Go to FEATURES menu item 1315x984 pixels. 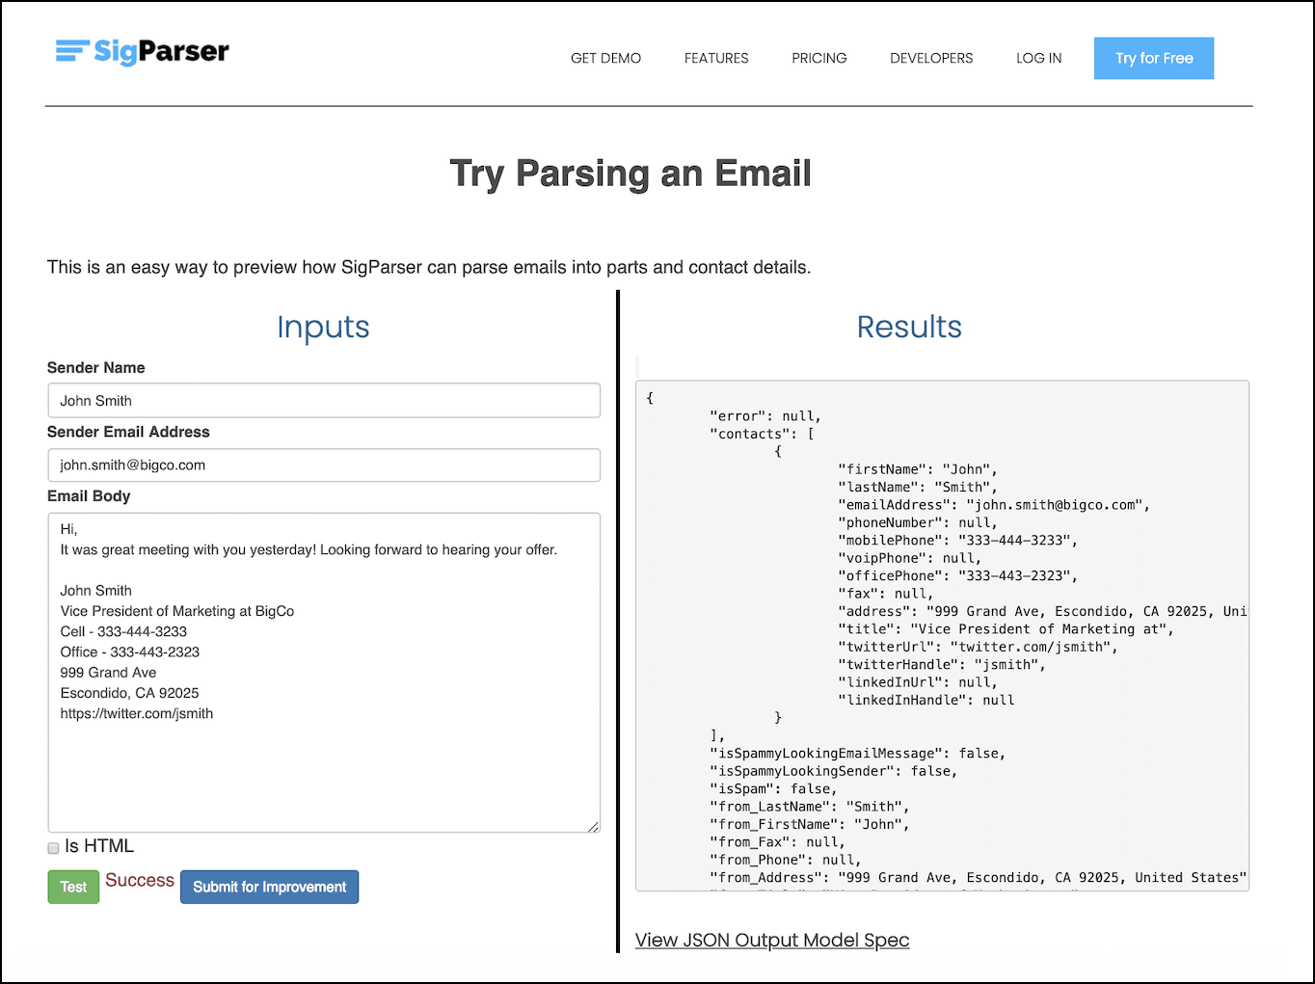716,59
